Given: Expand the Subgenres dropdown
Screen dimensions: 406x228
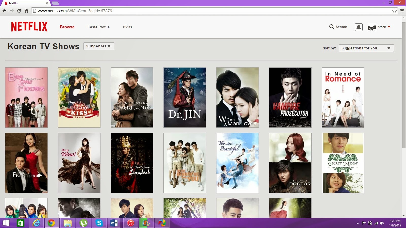Looking at the screenshot, I should (99, 46).
